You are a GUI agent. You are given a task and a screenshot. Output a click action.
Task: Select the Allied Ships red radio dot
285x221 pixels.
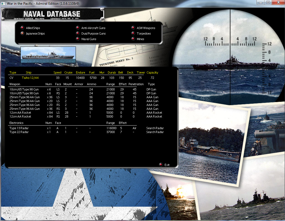coord(22,28)
